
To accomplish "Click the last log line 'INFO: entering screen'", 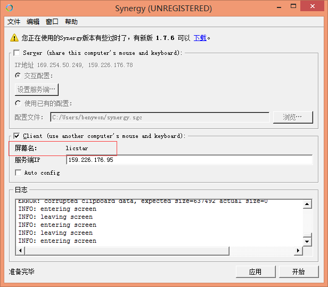I will [58, 241].
